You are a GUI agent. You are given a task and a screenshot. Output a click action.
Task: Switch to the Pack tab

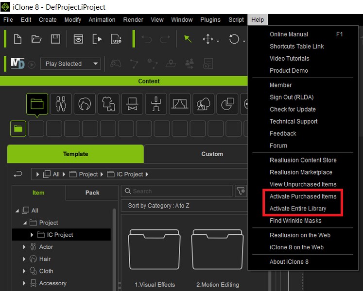click(92, 193)
